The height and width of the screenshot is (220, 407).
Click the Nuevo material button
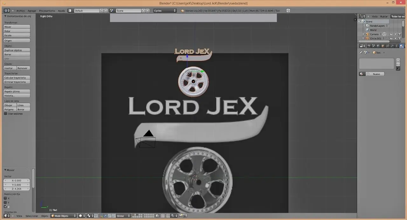[375, 74]
